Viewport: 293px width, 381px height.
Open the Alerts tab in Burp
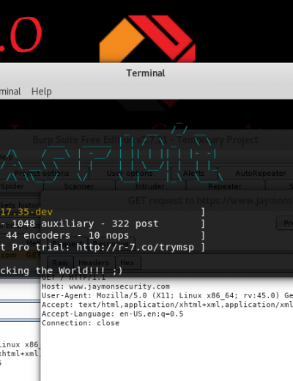194,174
